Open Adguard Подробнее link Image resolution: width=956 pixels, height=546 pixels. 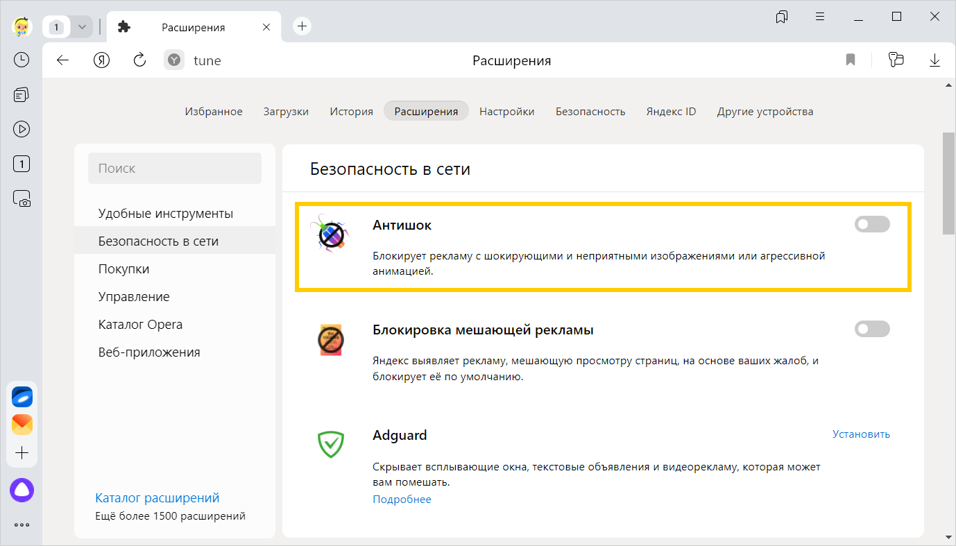[x=402, y=500]
